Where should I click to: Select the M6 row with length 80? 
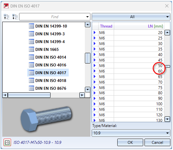128,93
